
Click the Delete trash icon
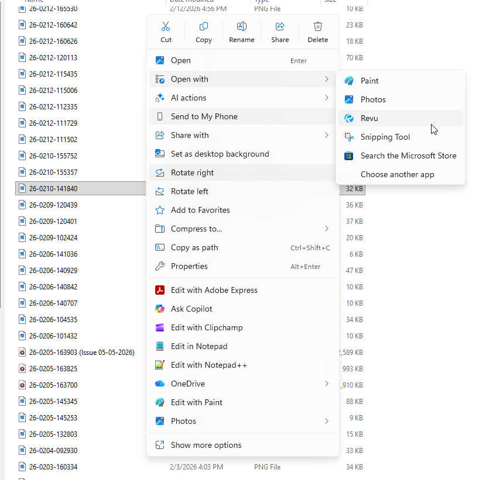point(318,26)
